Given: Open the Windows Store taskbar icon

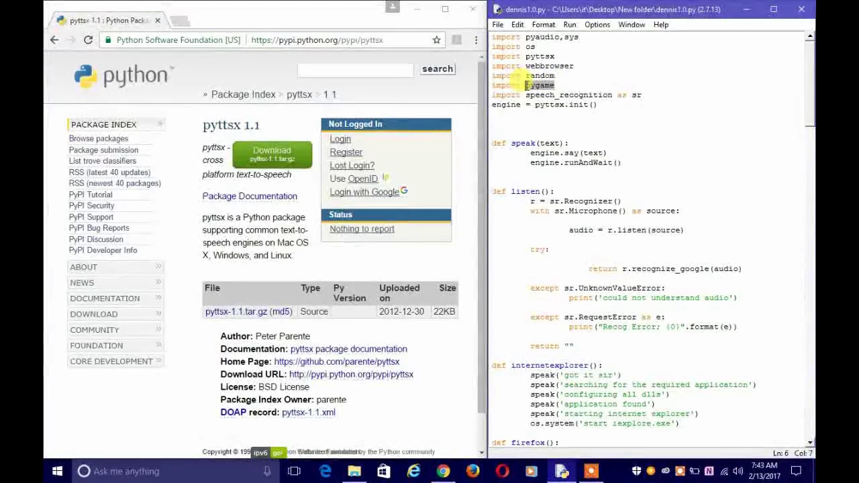Looking at the screenshot, I should coord(383,471).
